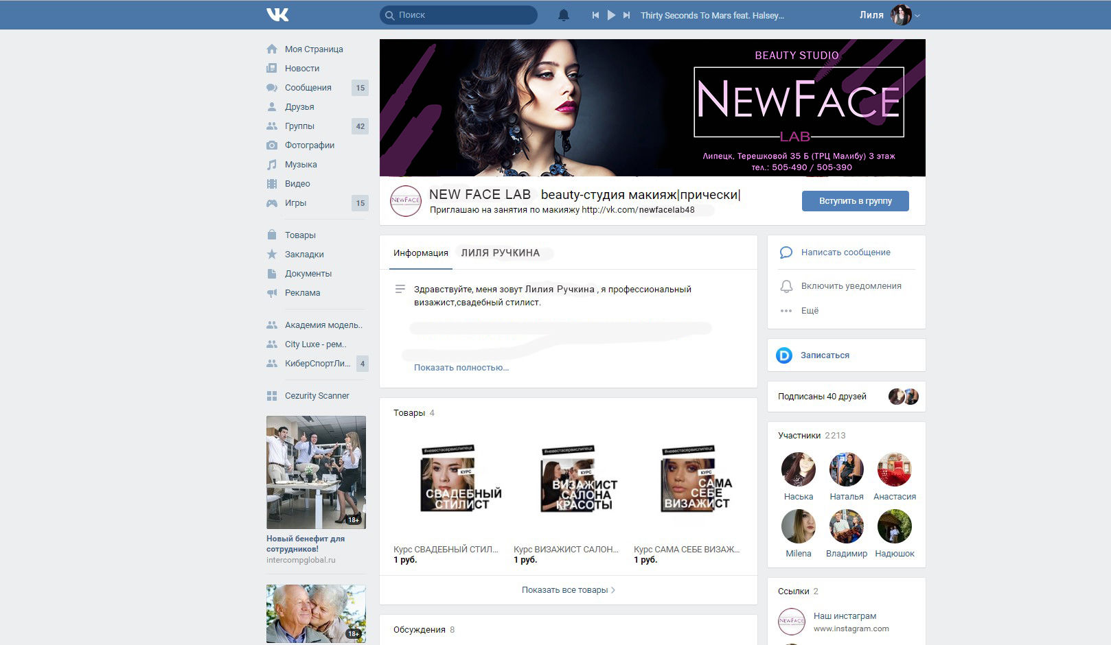Open Музыка music note icon
This screenshot has width=1111, height=645.
click(x=272, y=165)
